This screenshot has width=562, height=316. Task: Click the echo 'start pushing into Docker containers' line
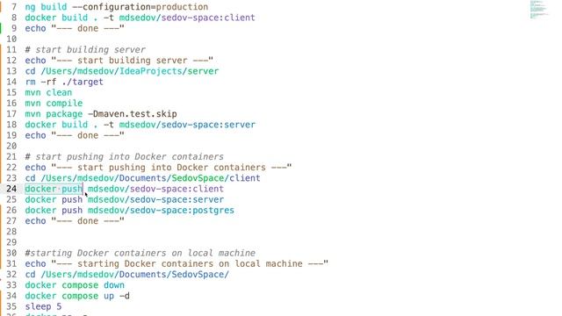pyautogui.click(x=158, y=168)
